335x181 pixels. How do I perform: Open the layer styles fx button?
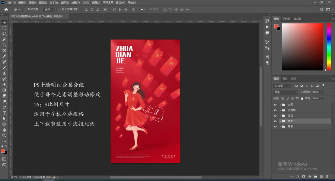[x=298, y=177]
